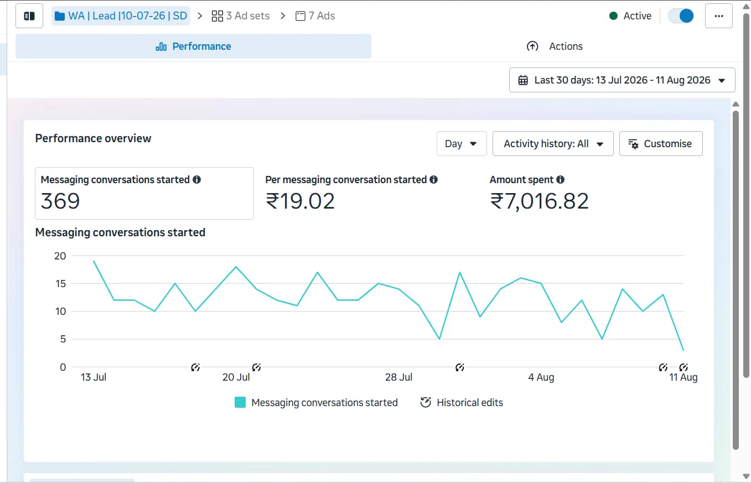
Task: Switch to the Performance tab
Action: pyautogui.click(x=193, y=46)
